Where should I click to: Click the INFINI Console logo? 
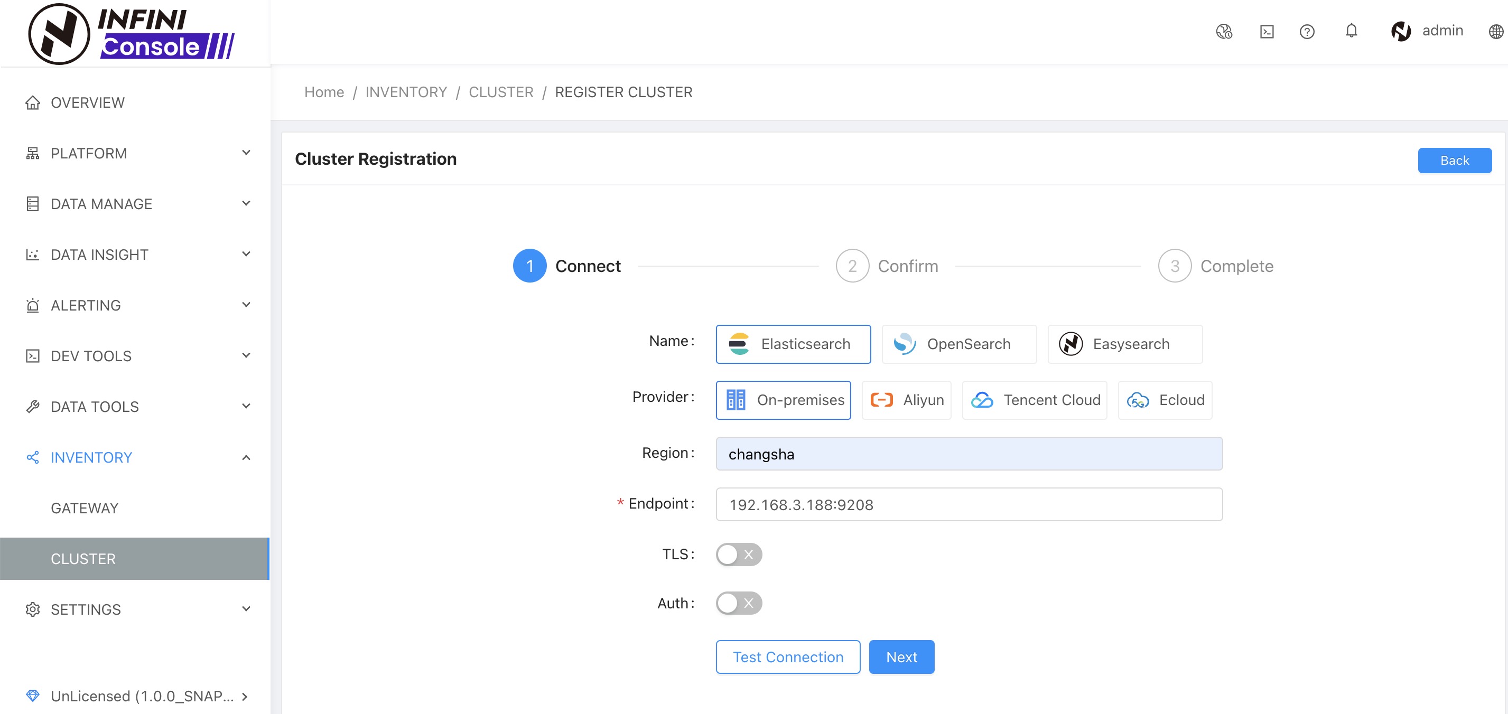(131, 33)
